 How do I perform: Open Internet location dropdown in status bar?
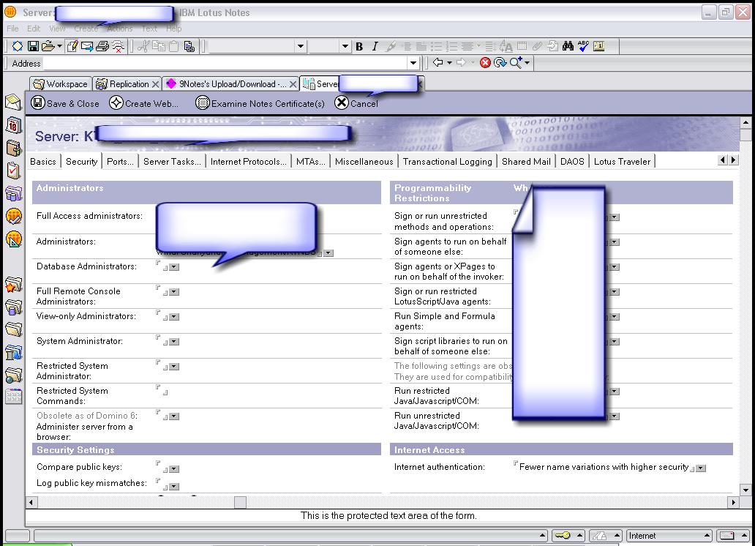(x=707, y=536)
